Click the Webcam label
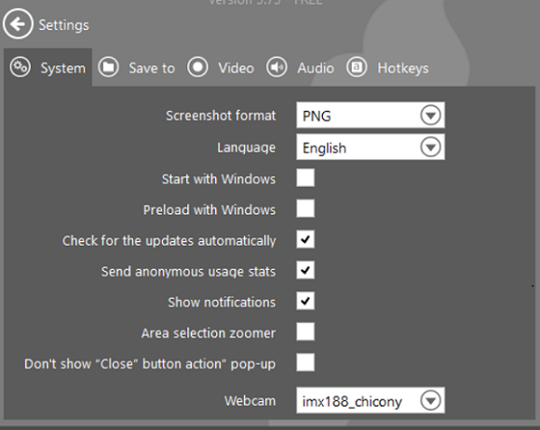540x430 pixels. coord(250,401)
